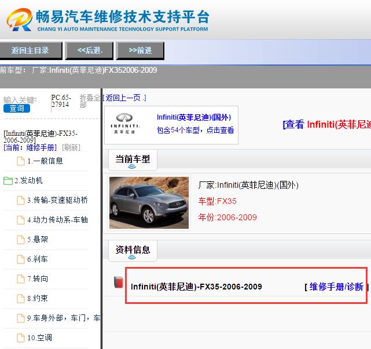Screen dimensions: 371x349
Task: Expand tree item 2.发动机
Action: [28, 181]
